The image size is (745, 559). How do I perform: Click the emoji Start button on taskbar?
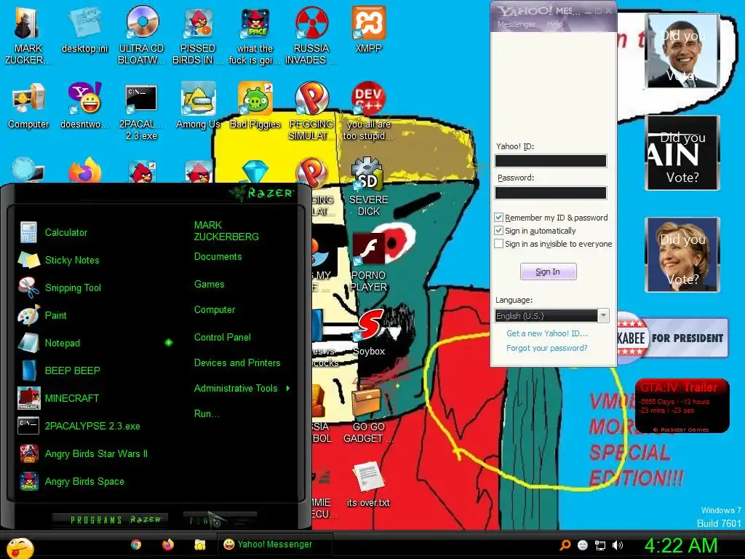click(19, 547)
